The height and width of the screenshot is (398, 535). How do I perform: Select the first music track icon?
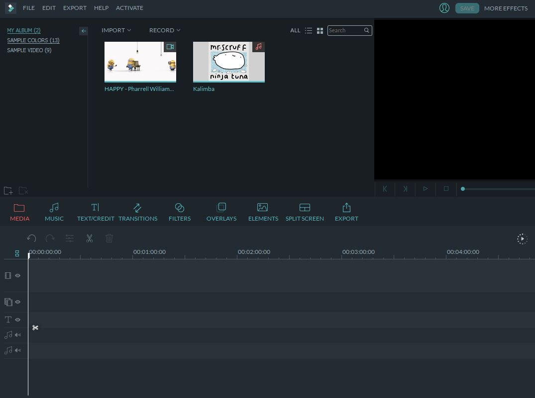pyautogui.click(x=8, y=334)
